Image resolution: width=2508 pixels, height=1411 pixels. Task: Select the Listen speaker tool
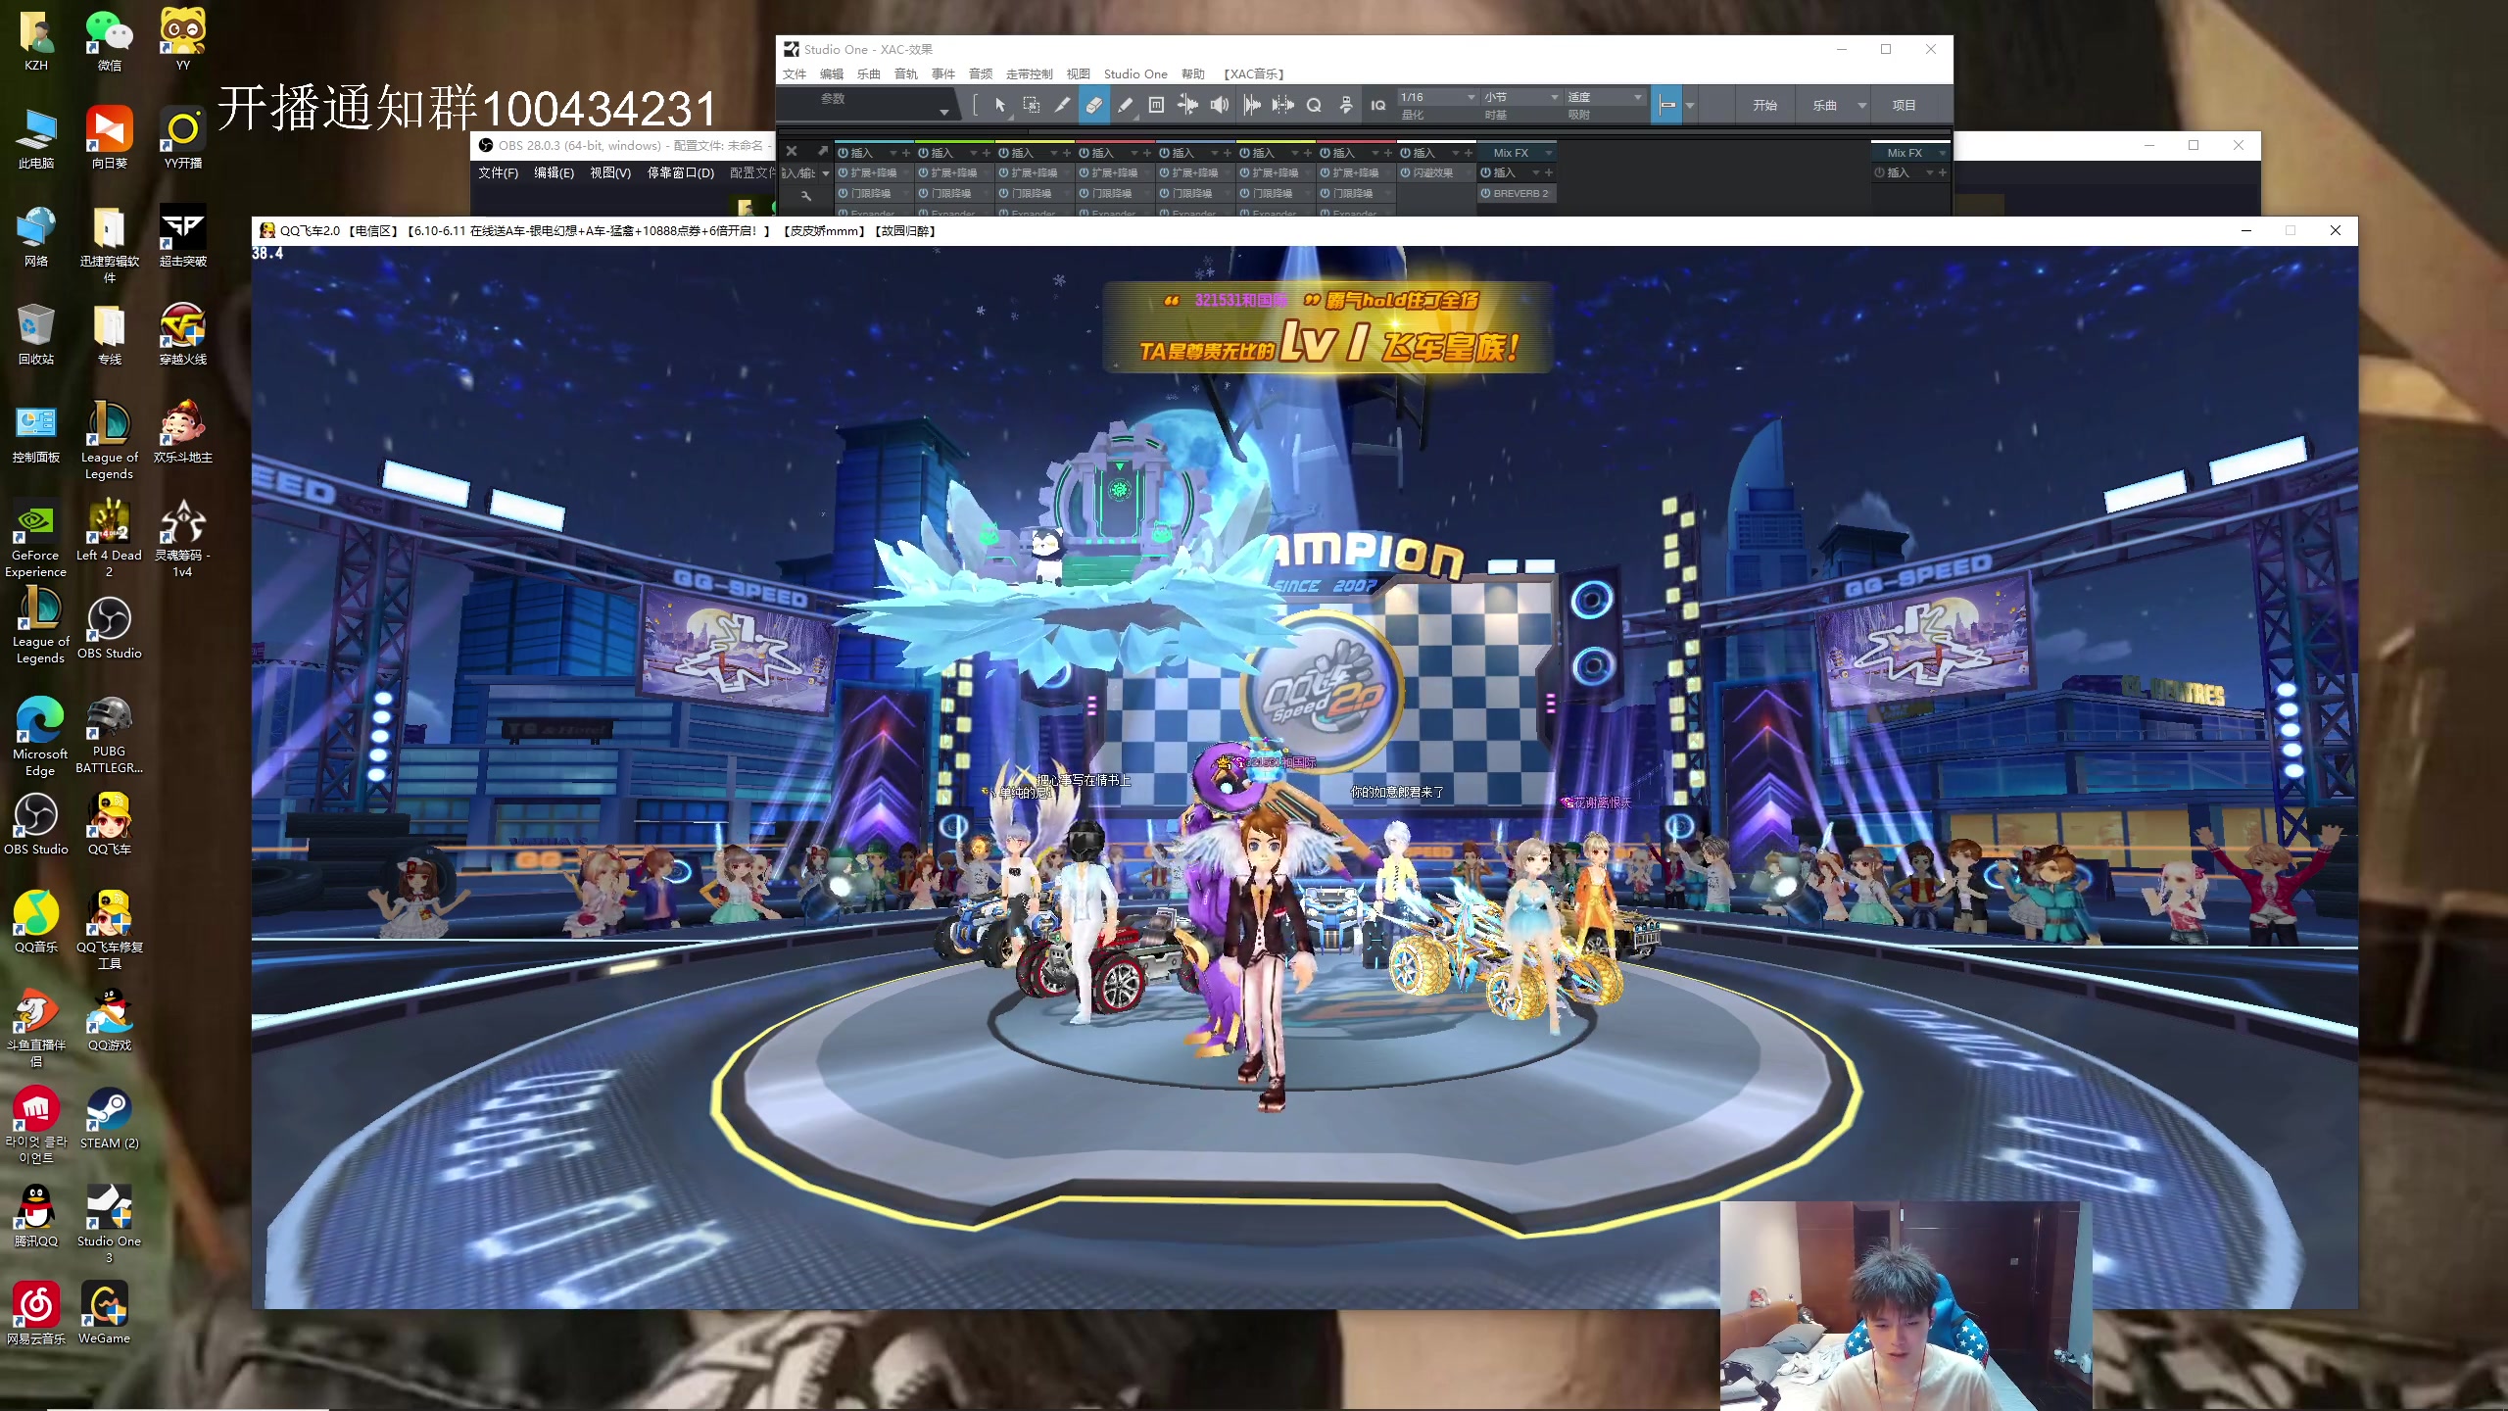(x=1219, y=105)
